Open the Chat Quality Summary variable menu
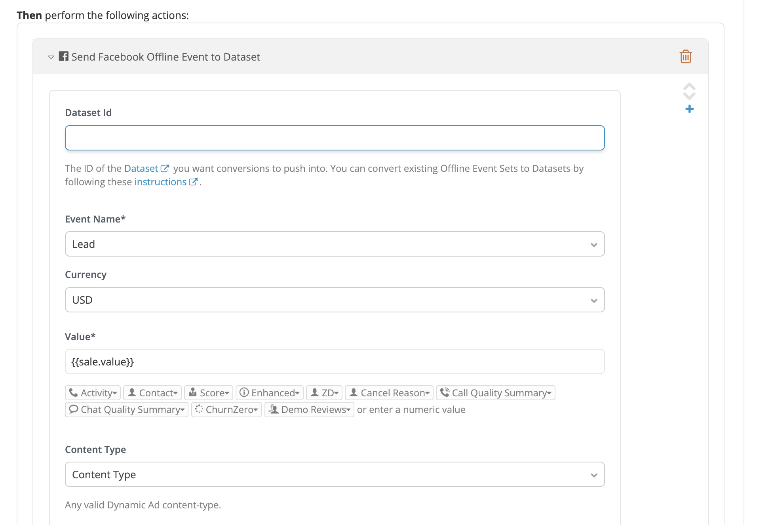This screenshot has height=525, width=757. (127, 409)
